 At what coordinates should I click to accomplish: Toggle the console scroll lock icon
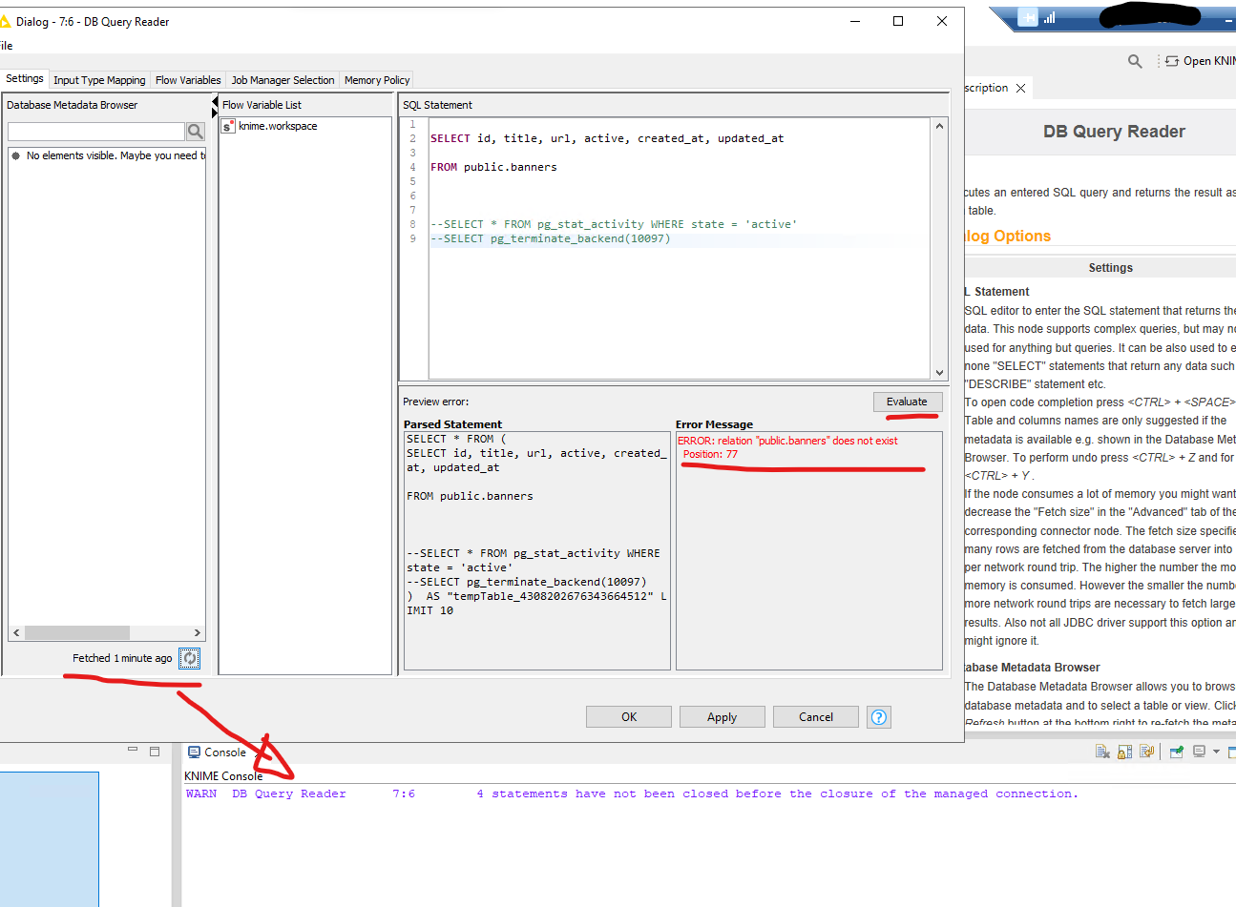pos(1125,752)
